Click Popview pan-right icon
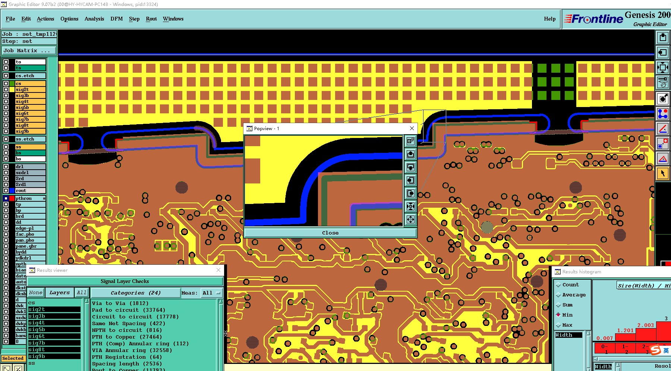Screen dimensions: 671x371 (410, 193)
